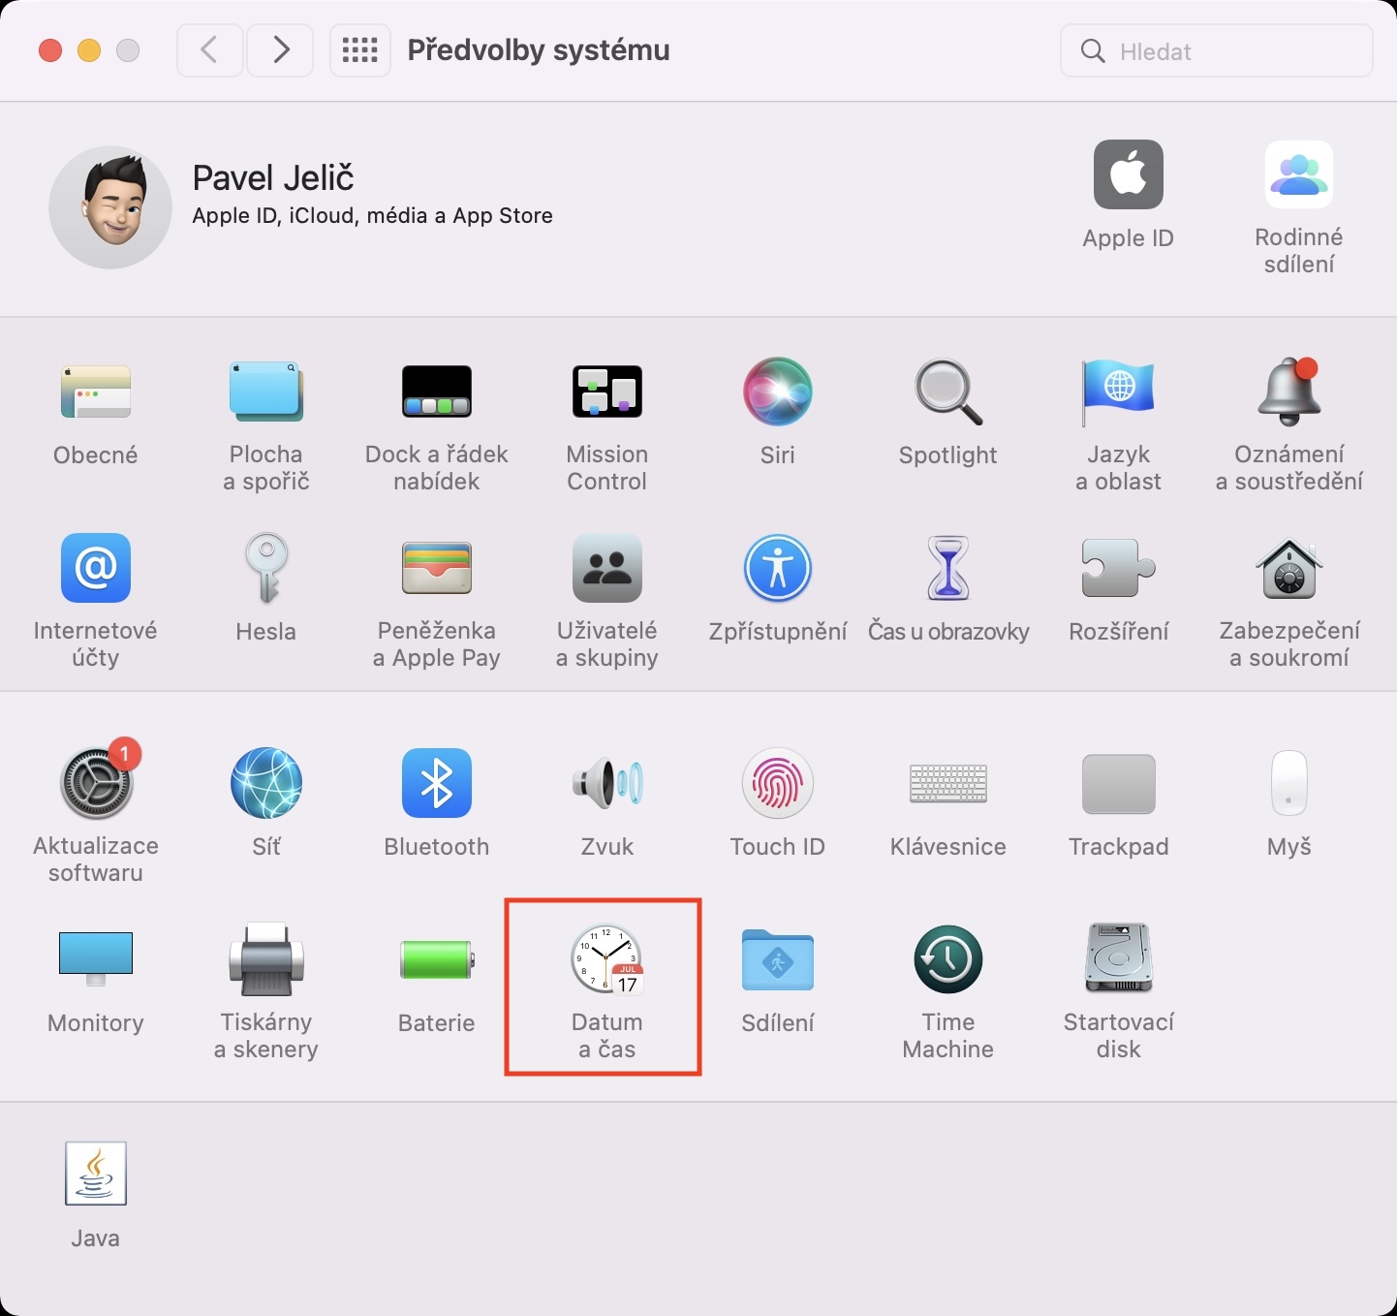Viewport: 1397px width, 1316px height.
Task: Open Dock a řádek nabídek pane
Action: [437, 392]
